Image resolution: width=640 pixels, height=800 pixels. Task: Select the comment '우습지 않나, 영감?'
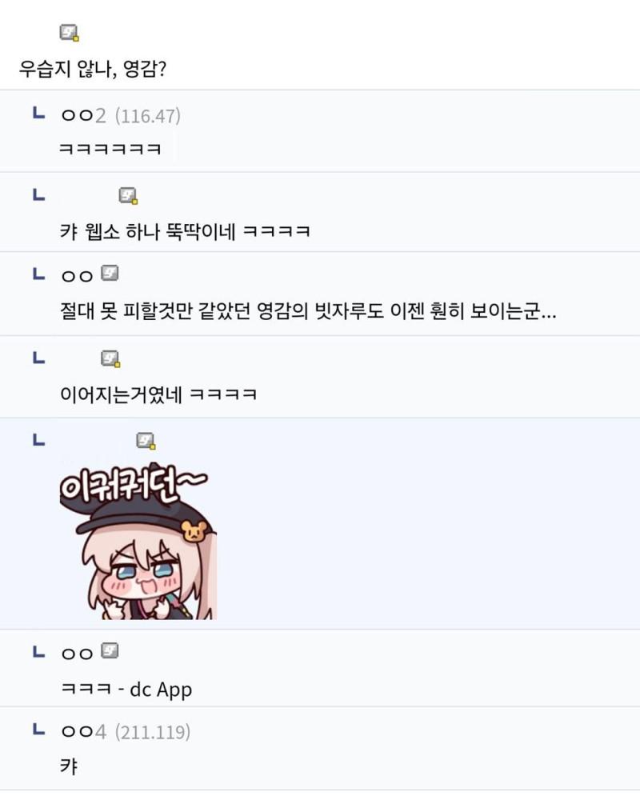[93, 68]
